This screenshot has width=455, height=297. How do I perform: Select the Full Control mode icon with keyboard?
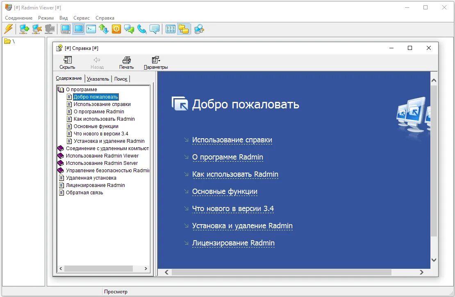[66, 29]
